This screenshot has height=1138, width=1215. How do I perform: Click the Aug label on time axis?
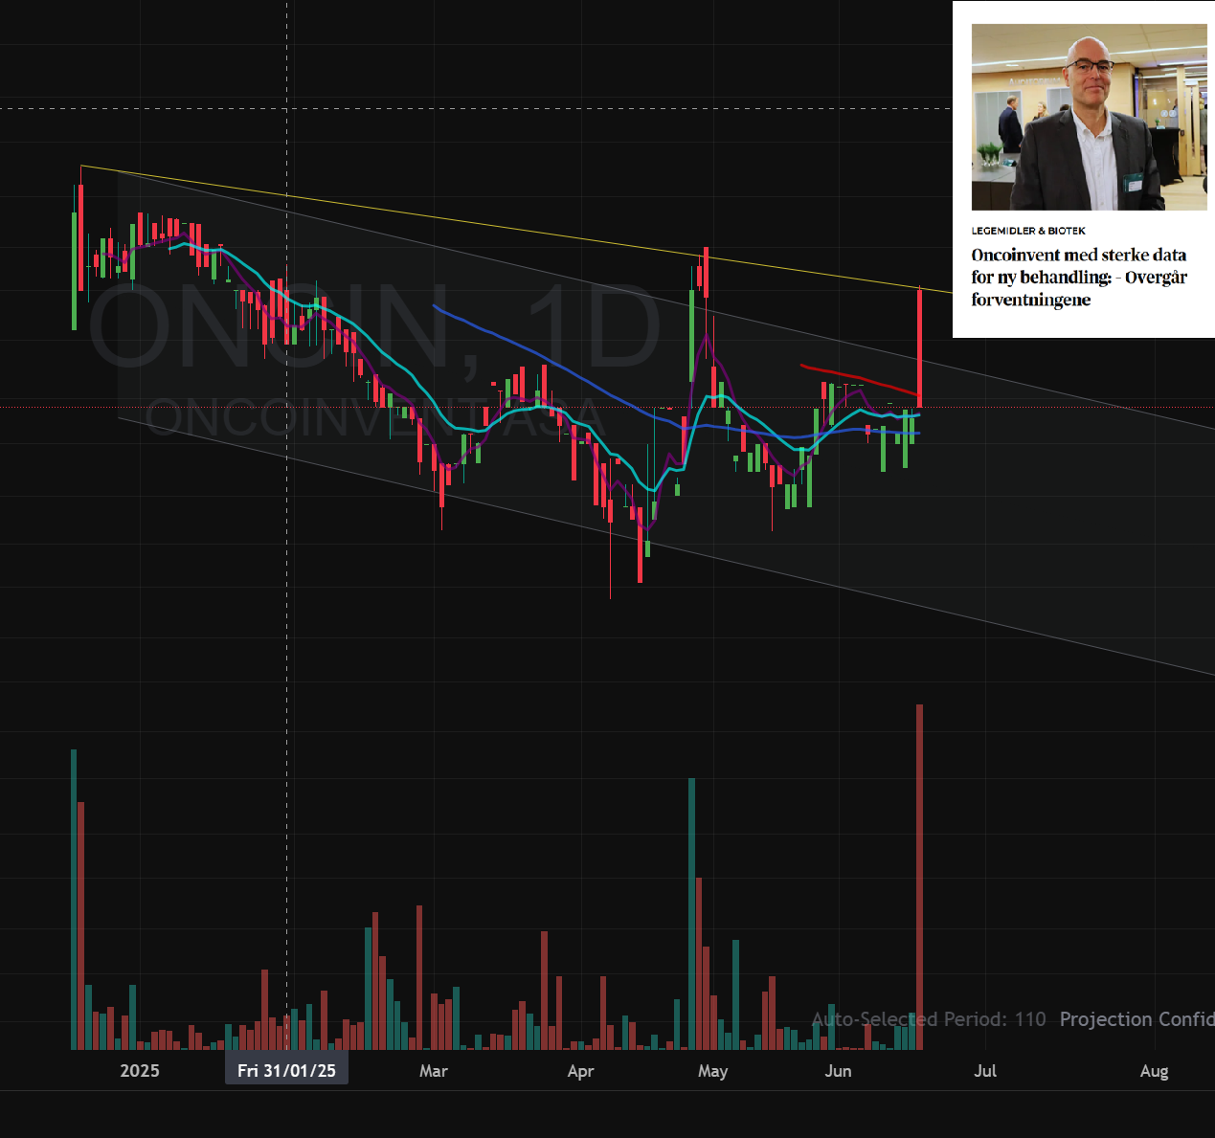(x=1154, y=1071)
